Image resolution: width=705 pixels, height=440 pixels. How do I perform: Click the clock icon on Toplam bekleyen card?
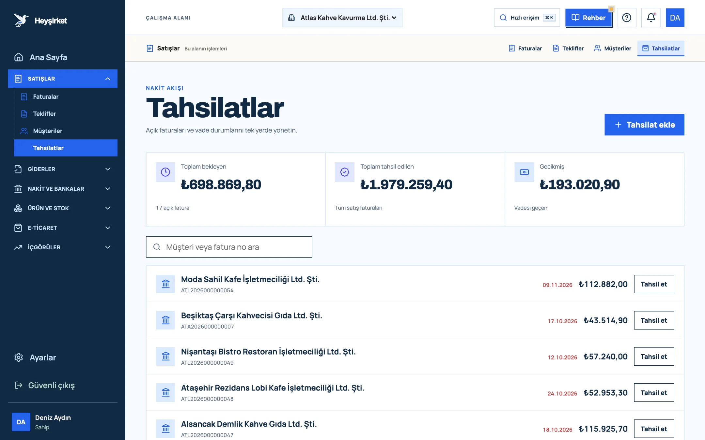click(x=165, y=172)
